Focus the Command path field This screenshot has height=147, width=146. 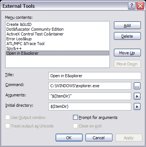pyautogui.click(x=90, y=86)
